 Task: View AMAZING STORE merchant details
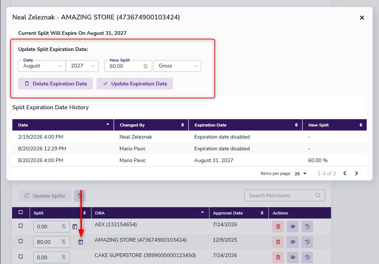pos(293,242)
